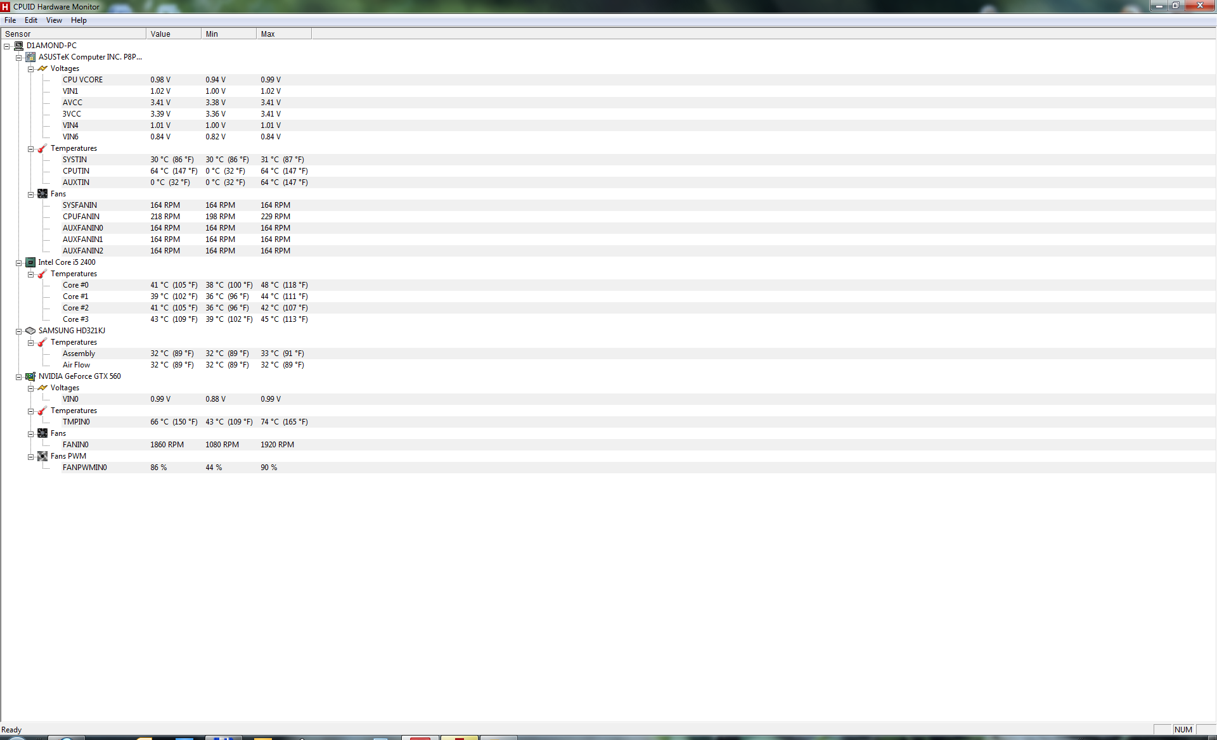
Task: Click the Intel Core i5 CPU icon
Action: pos(30,262)
